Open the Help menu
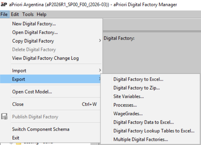This screenshot has height=145, width=201. 41,14
